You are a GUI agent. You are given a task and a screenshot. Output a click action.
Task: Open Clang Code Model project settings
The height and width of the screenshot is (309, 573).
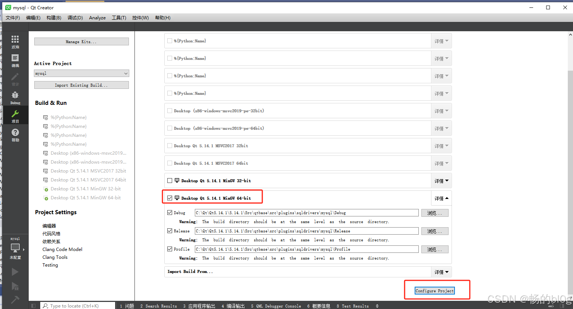pos(62,250)
